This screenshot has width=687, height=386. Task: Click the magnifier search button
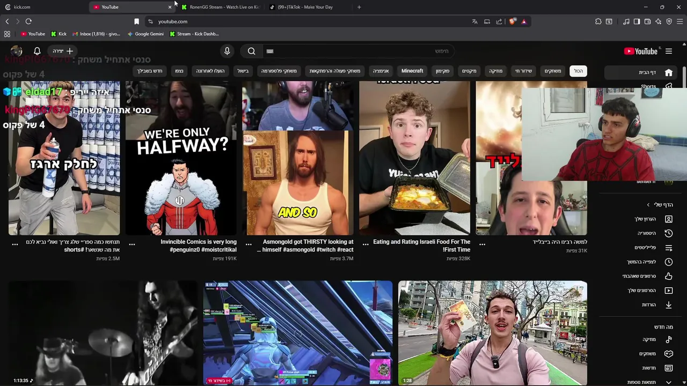pos(251,51)
